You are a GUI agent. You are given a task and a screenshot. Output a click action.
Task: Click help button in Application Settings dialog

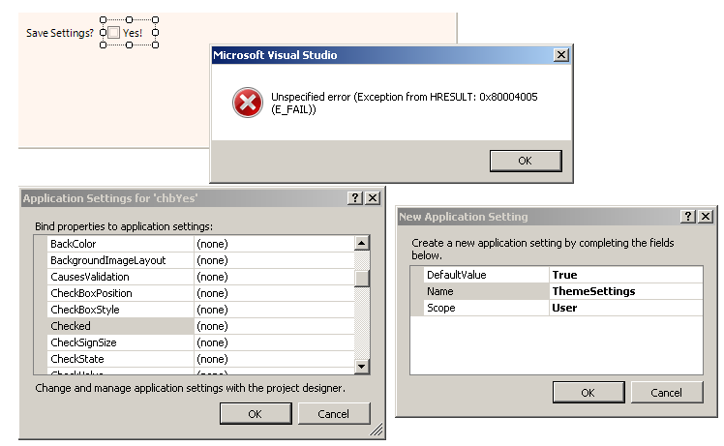point(354,198)
